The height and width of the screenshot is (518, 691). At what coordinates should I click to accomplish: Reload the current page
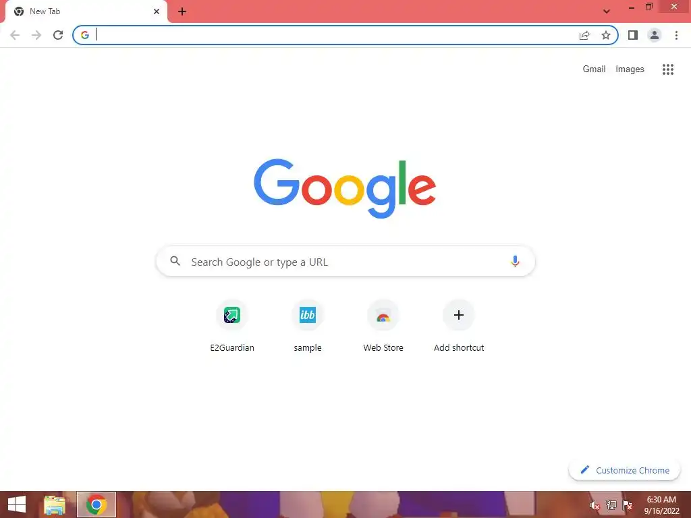coord(58,35)
